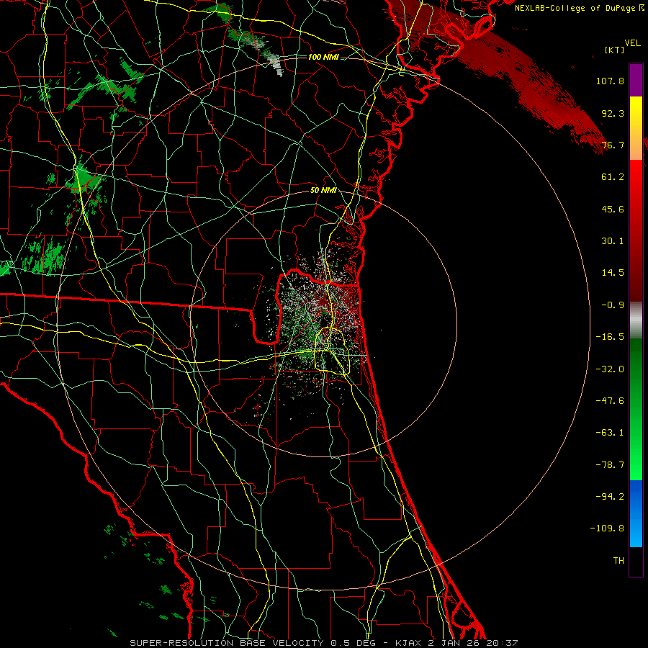Click the 30.1 velocity scale value
This screenshot has width=648, height=648.
(613, 241)
